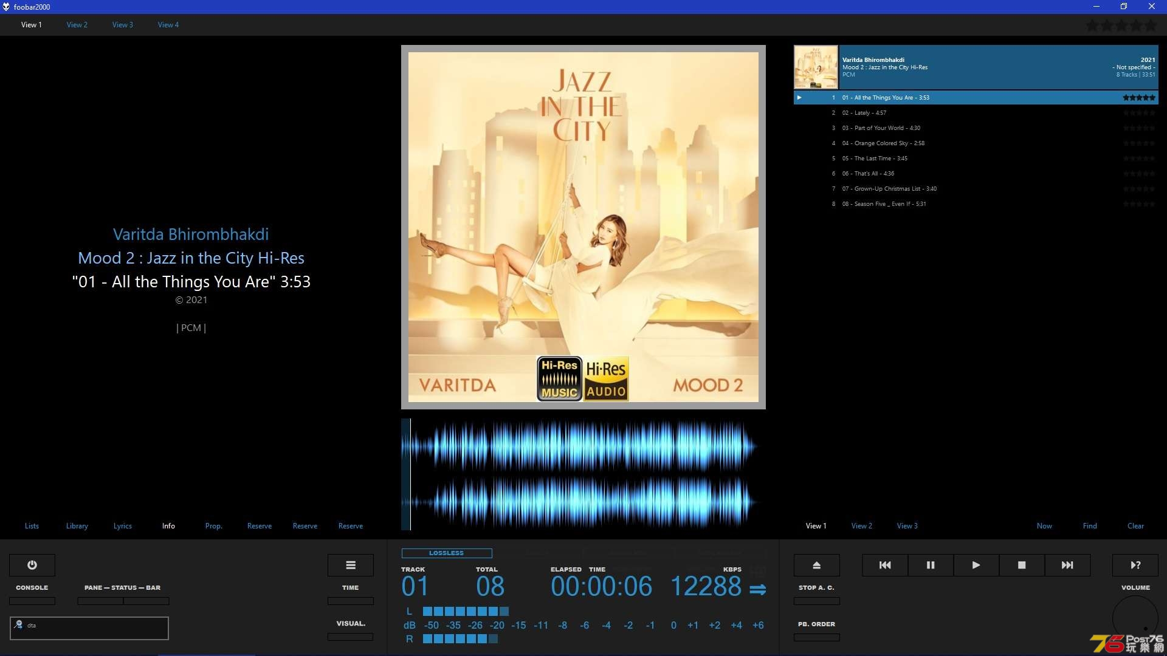The width and height of the screenshot is (1167, 656).
Task: Click the Clear button
Action: [1135, 526]
